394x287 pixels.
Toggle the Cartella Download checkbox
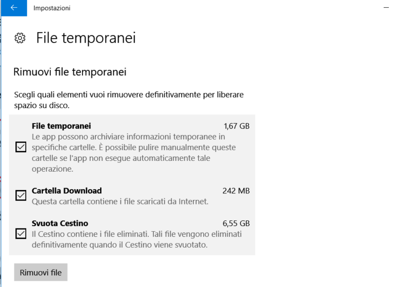point(21,195)
